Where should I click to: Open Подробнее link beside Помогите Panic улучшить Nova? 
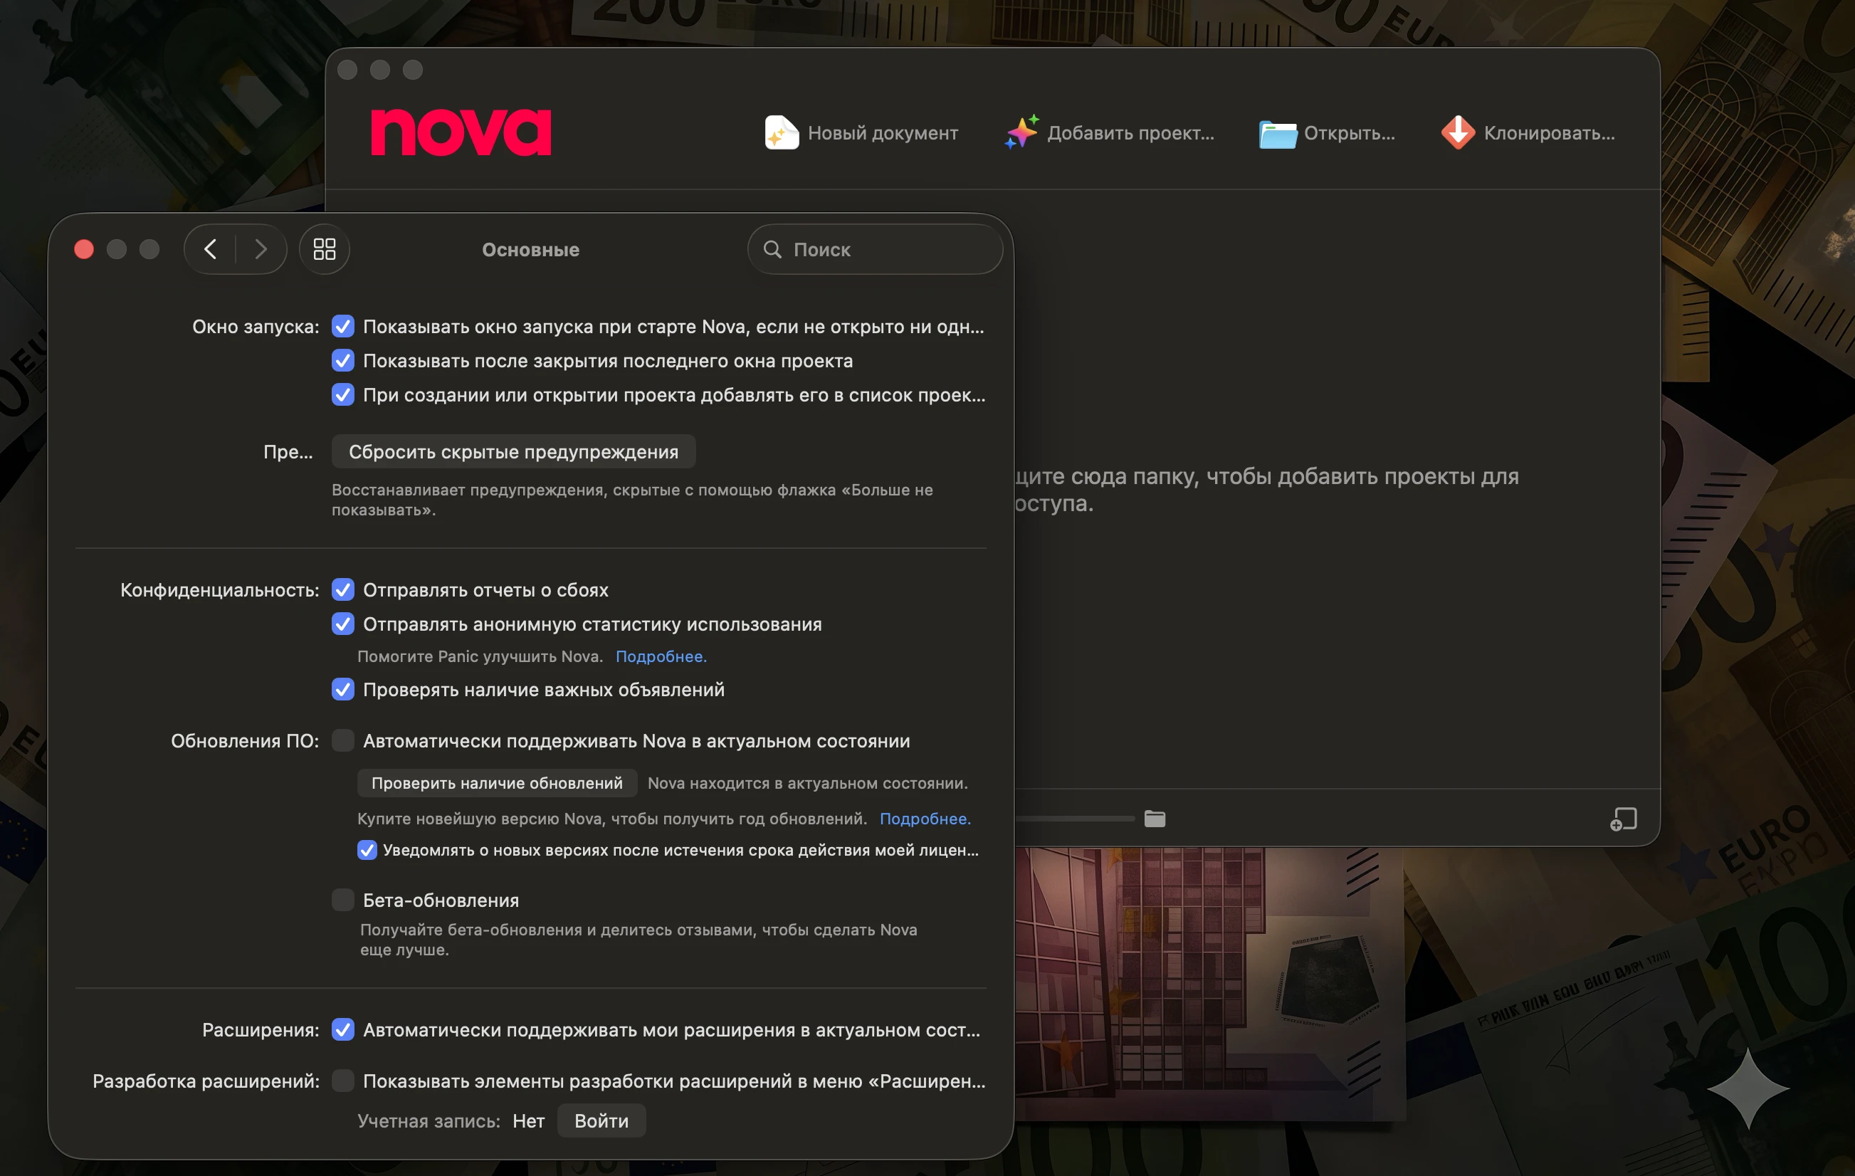661,656
